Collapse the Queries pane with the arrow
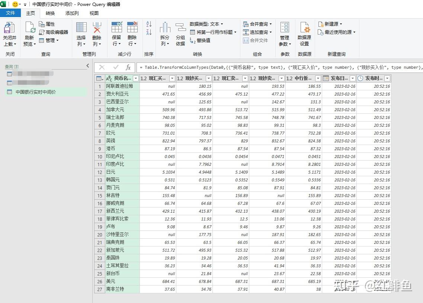Viewport: 423px width, 303px height. [88, 65]
